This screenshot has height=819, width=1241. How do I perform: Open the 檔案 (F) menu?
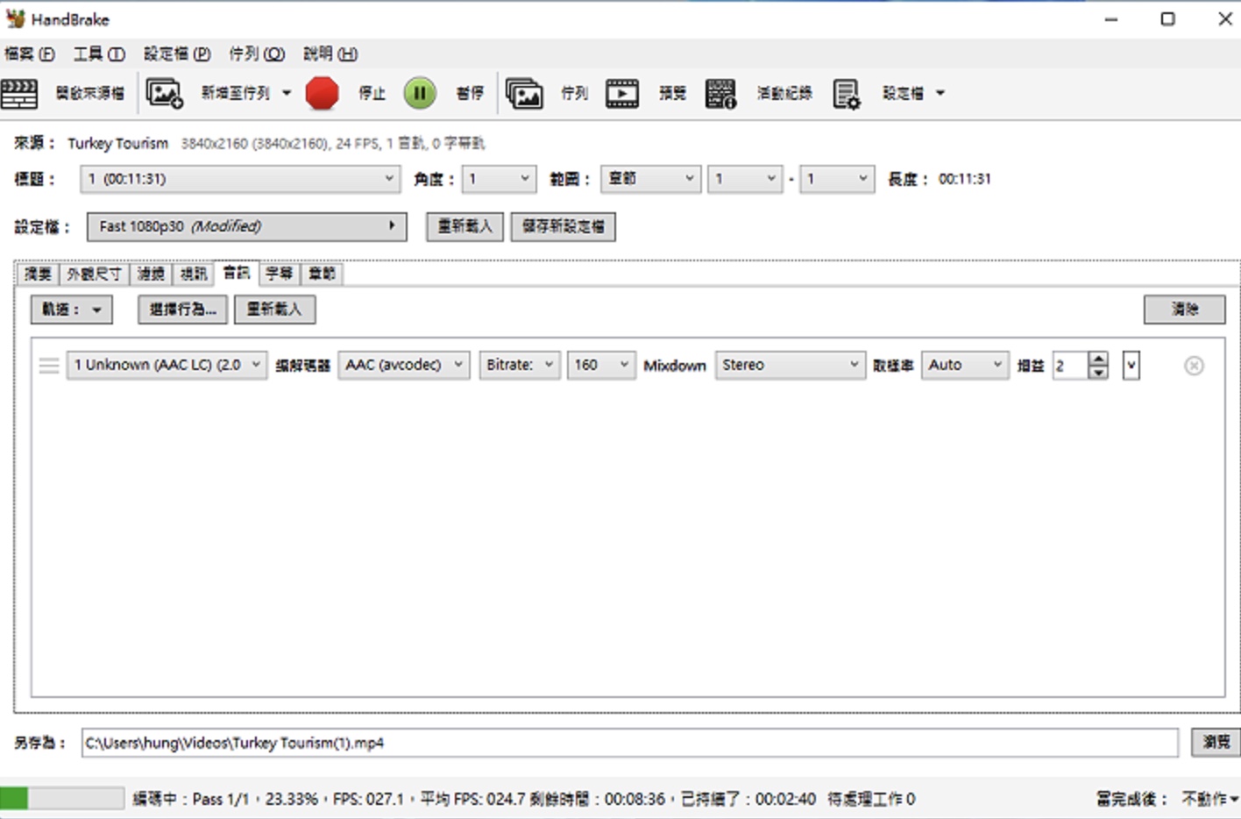click(29, 54)
